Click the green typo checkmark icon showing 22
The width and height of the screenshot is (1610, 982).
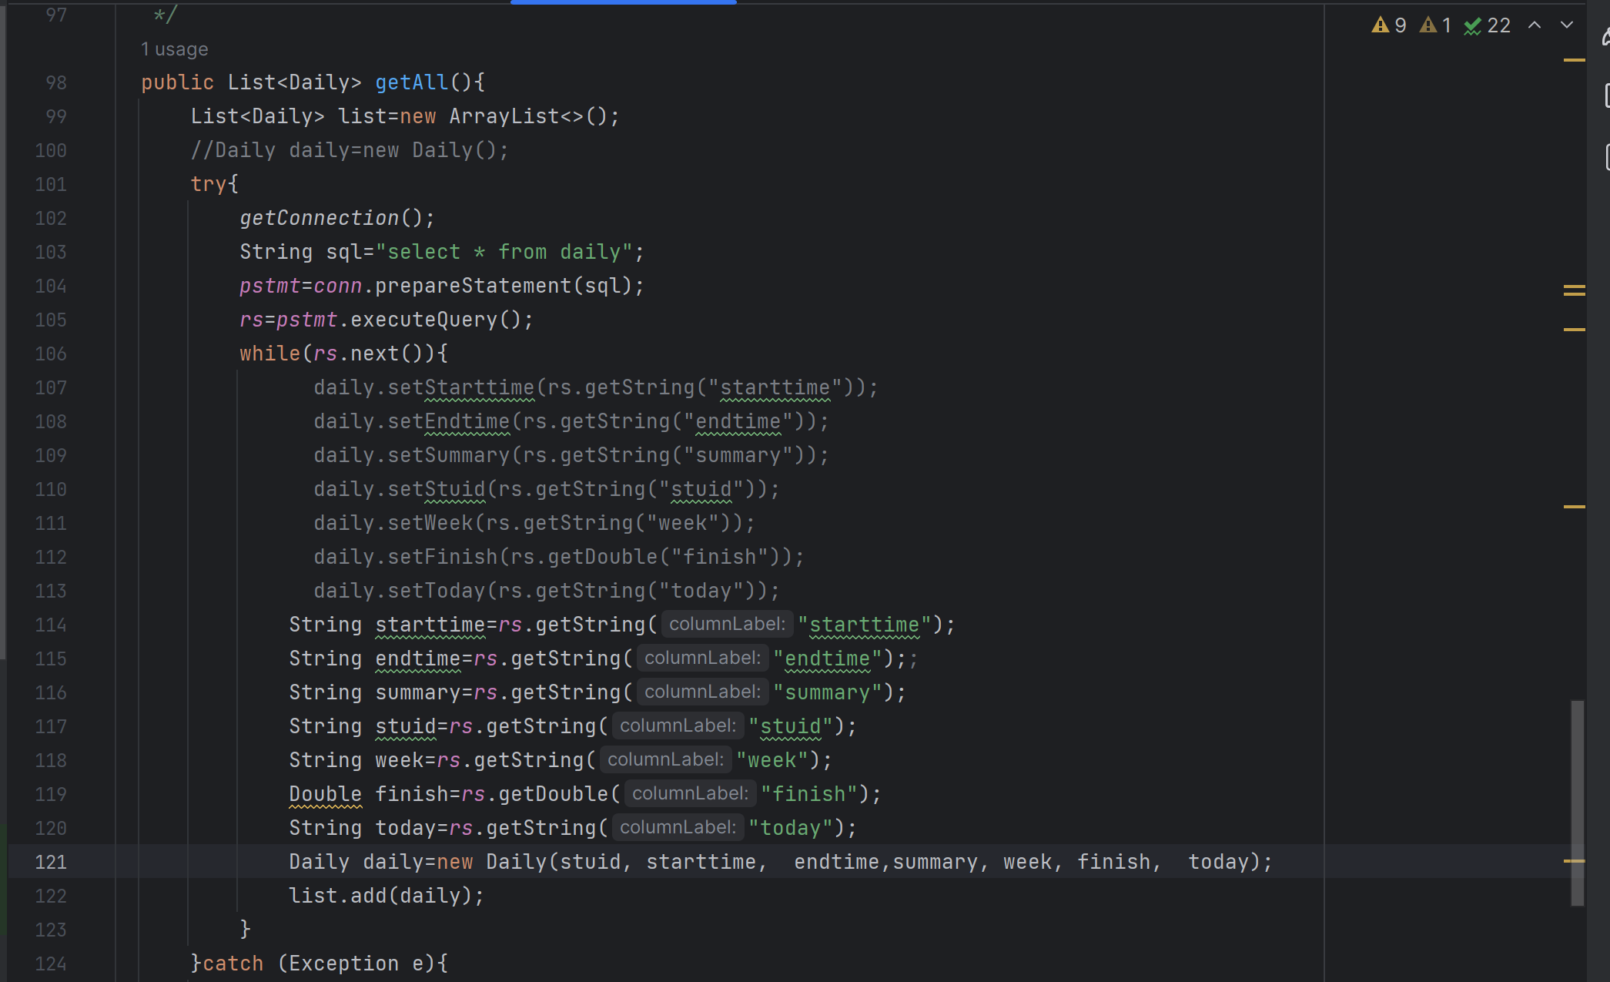(x=1487, y=25)
